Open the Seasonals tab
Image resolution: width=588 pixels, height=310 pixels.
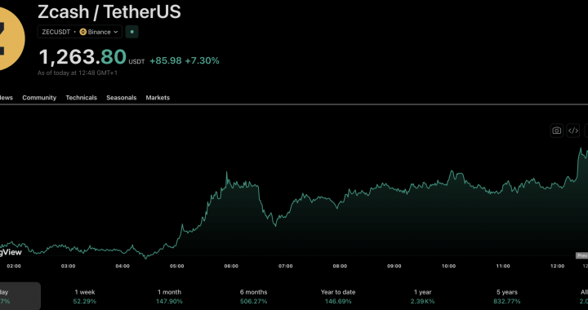pos(122,98)
